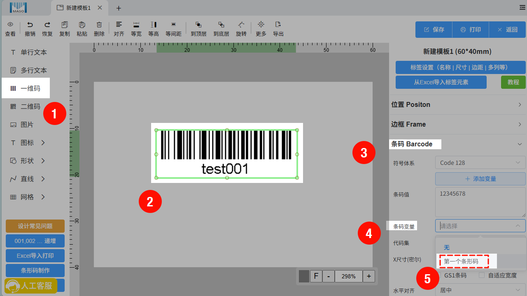Choose 无 in the variable list
Viewport: 527px width, 296px height.
(480, 247)
